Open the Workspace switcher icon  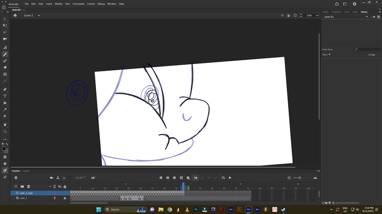345,4
